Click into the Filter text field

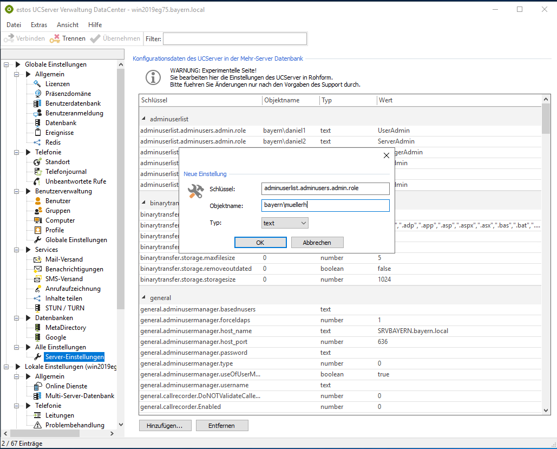click(235, 38)
